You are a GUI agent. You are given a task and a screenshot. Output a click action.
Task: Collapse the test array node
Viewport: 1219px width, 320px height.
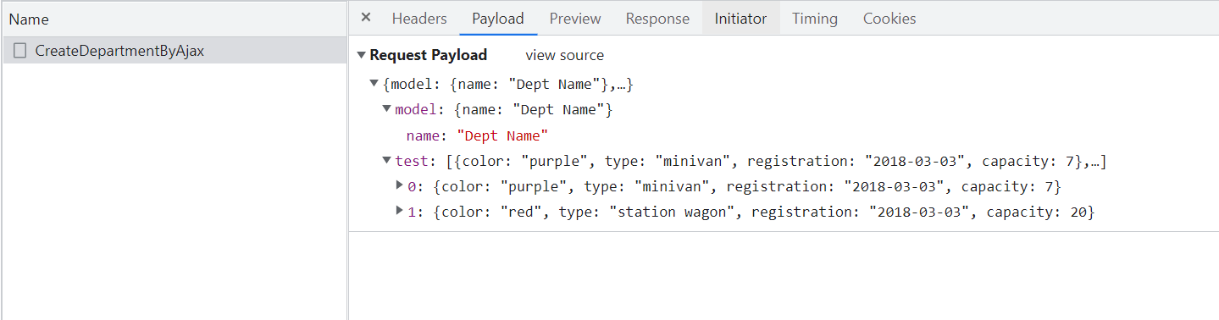pyautogui.click(x=387, y=160)
